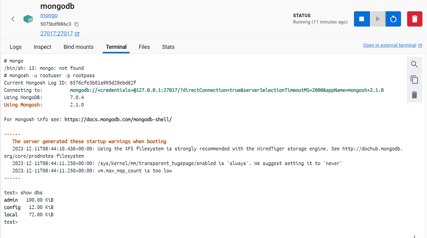Image resolution: width=427 pixels, height=238 pixels.
Task: Open the 27017:27017 port link
Action: pyautogui.click(x=57, y=34)
